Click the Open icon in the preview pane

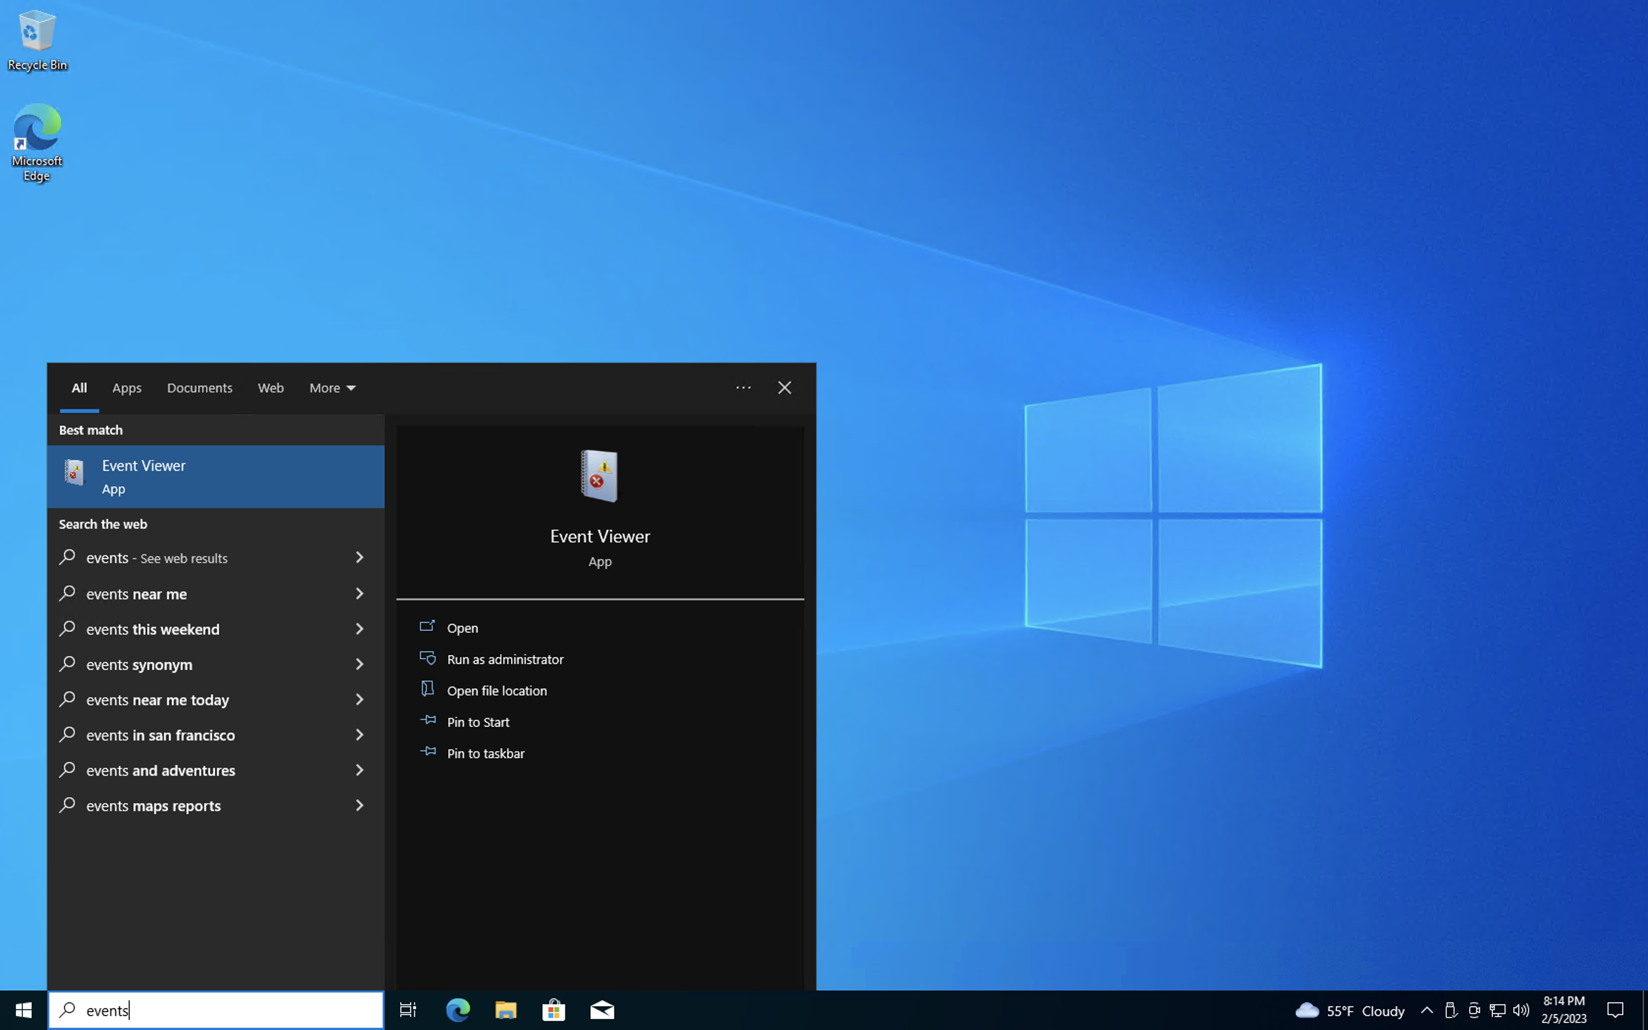click(427, 626)
